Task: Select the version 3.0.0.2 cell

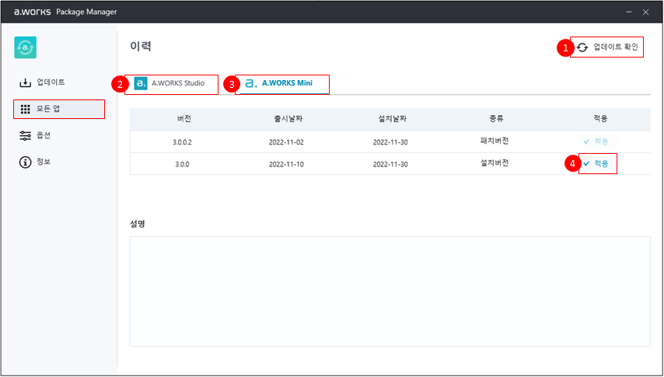Action: pyautogui.click(x=182, y=142)
